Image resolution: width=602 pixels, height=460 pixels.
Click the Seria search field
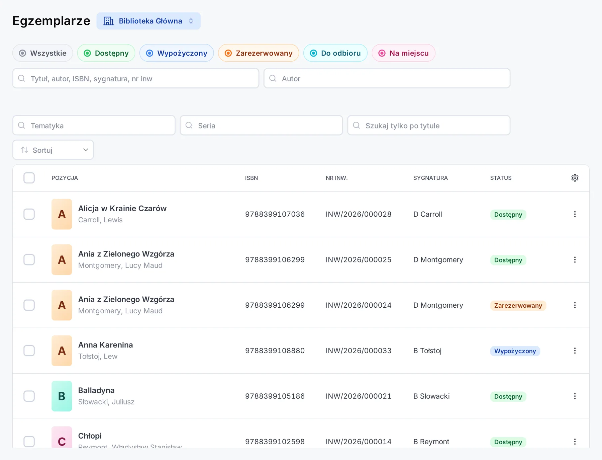262,126
